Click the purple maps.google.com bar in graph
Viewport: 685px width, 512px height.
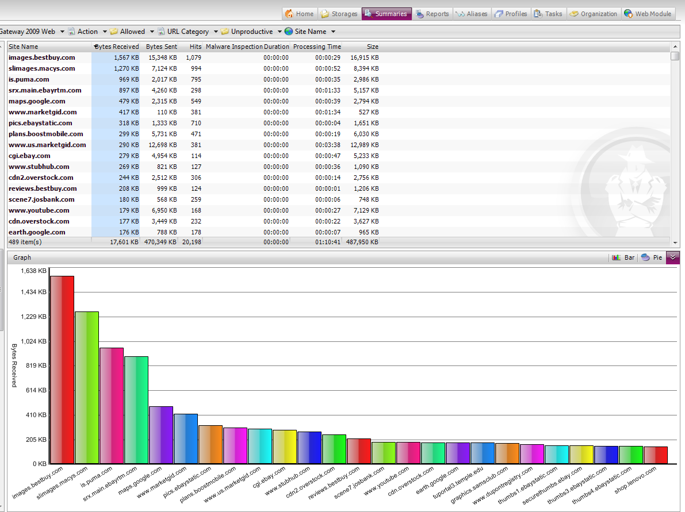pos(161,435)
